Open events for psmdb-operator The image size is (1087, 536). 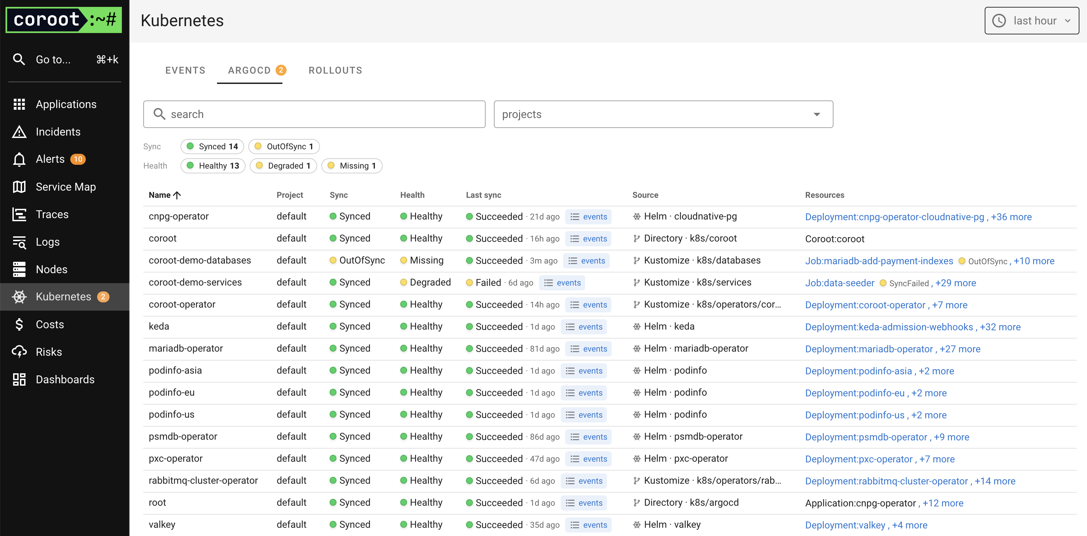pos(588,437)
